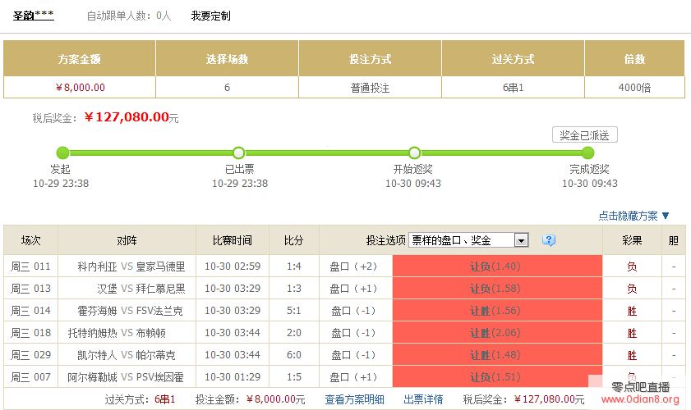Click the blue question mark help icon
This screenshot has width=691, height=410.
pyautogui.click(x=549, y=240)
